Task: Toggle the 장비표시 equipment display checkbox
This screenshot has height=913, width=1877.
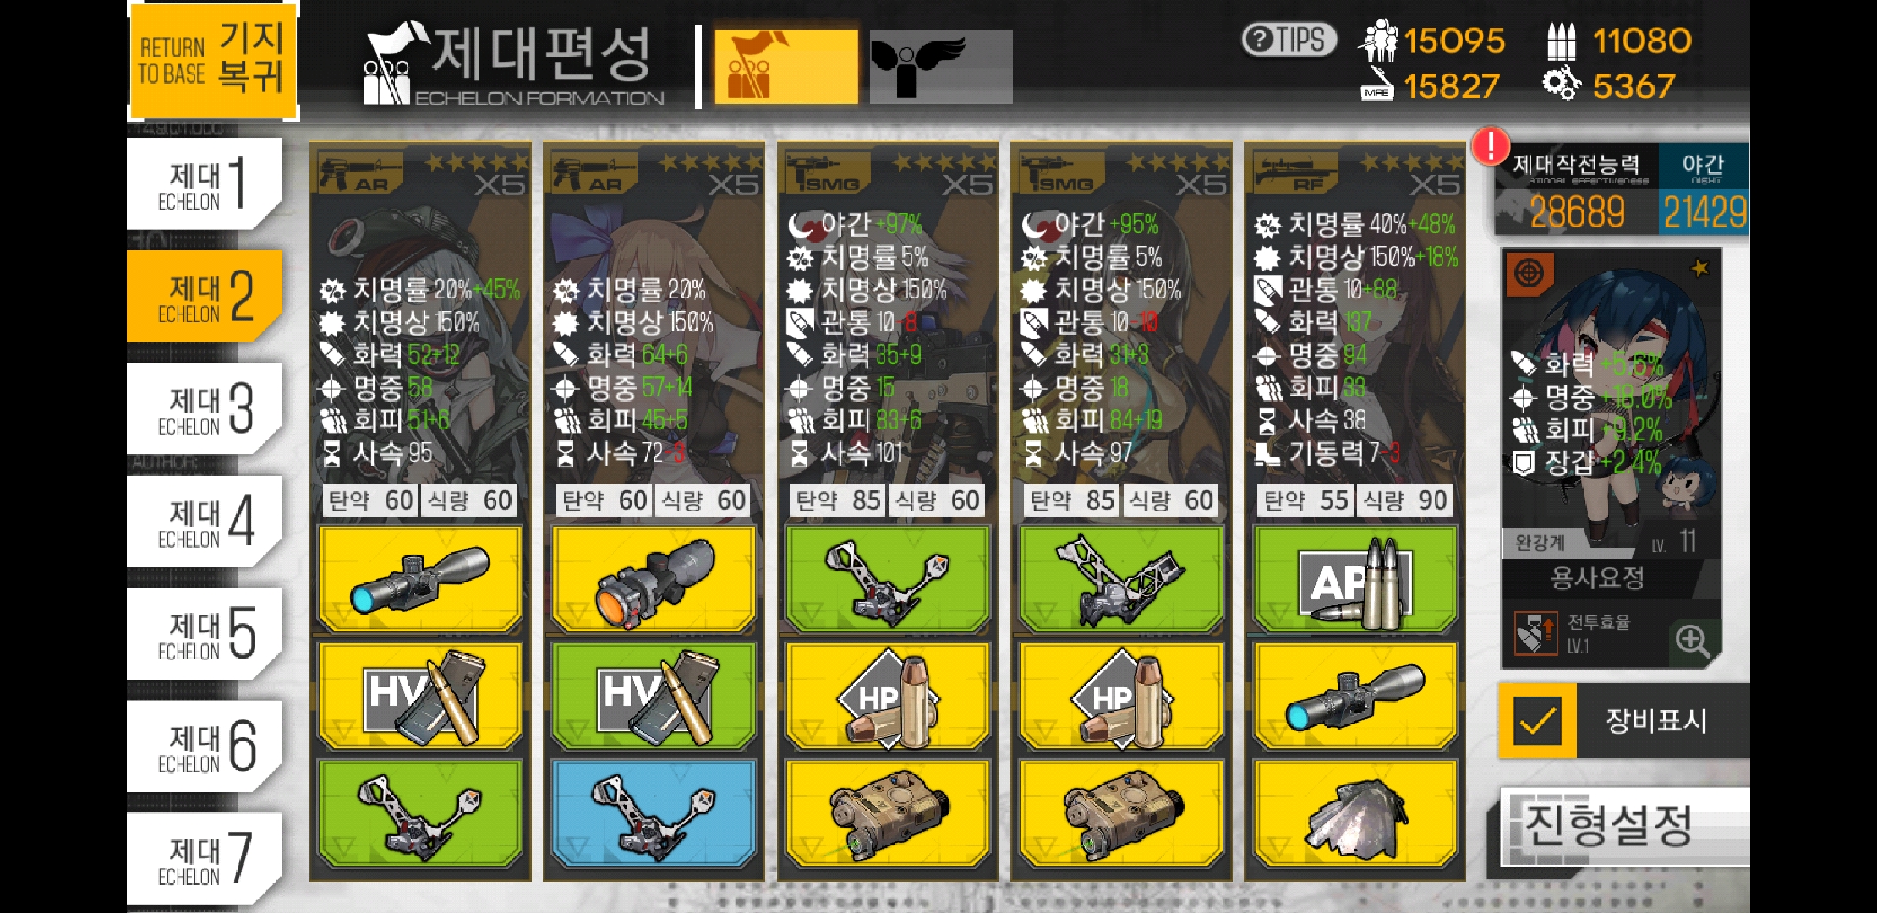Action: coord(1538,720)
